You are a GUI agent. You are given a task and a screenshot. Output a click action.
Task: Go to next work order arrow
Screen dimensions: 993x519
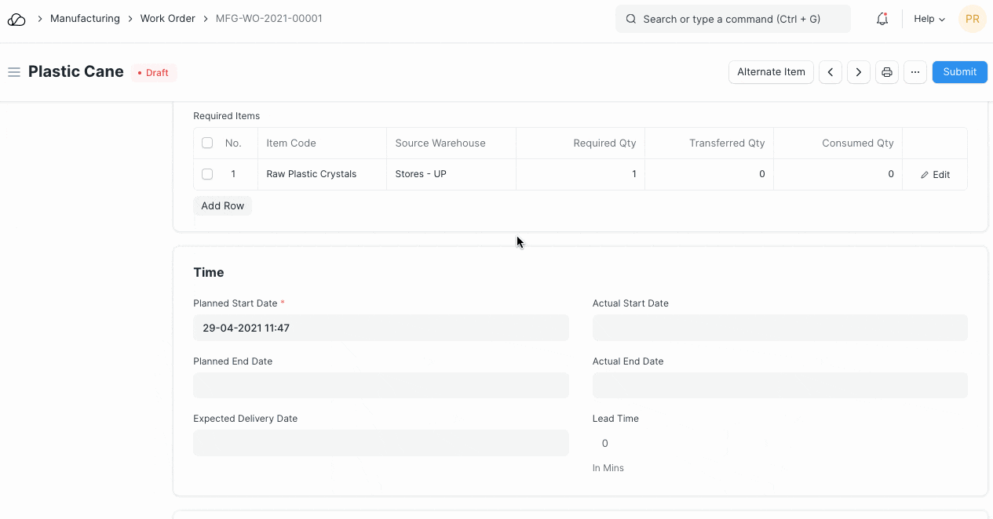[859, 72]
